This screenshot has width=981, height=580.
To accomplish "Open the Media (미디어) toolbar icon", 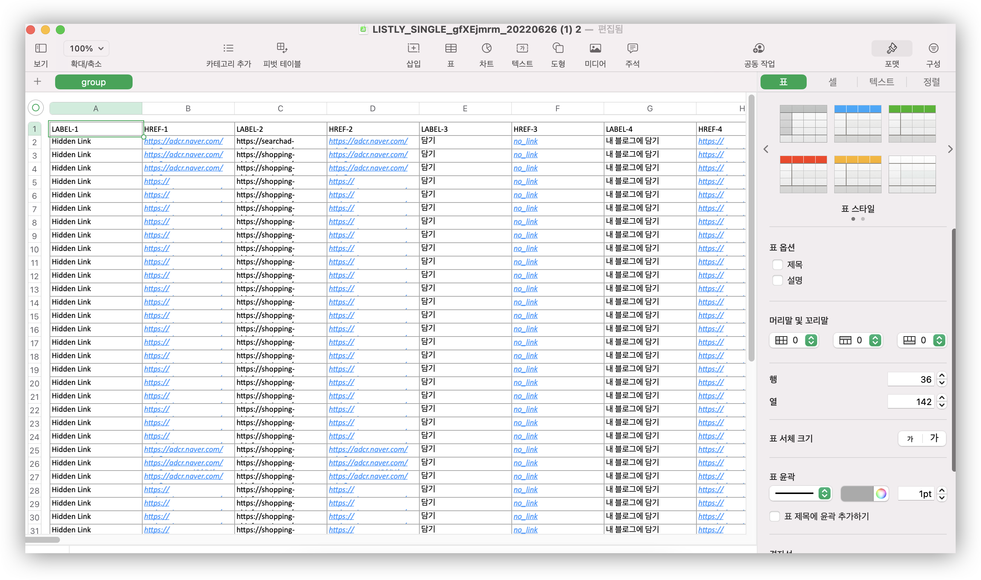I will tap(595, 48).
